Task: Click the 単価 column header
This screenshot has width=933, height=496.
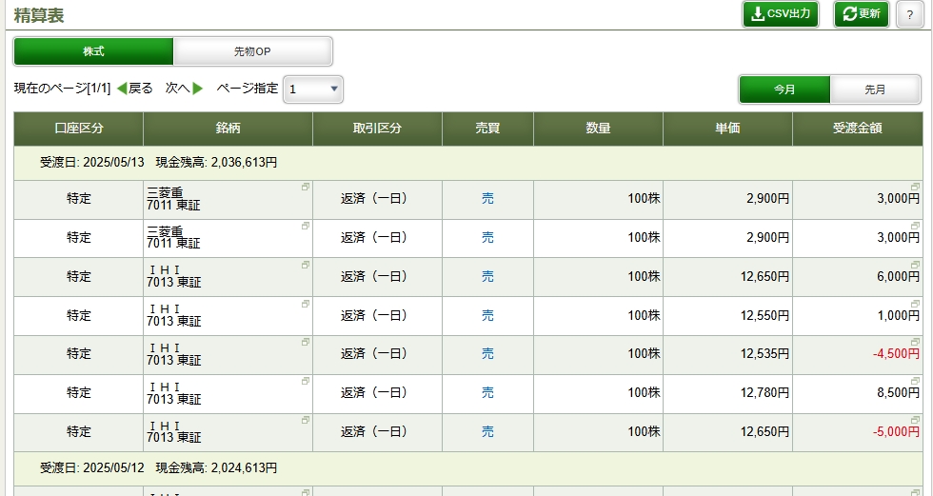Action: (x=727, y=129)
